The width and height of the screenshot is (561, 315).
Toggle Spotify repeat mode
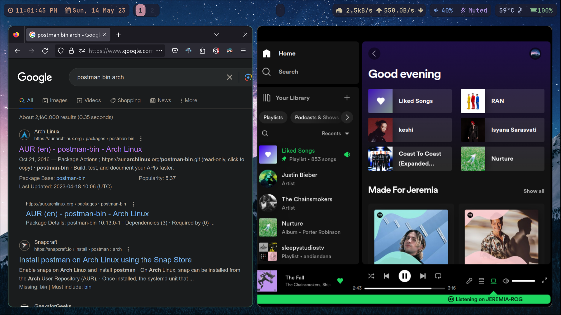pyautogui.click(x=438, y=276)
